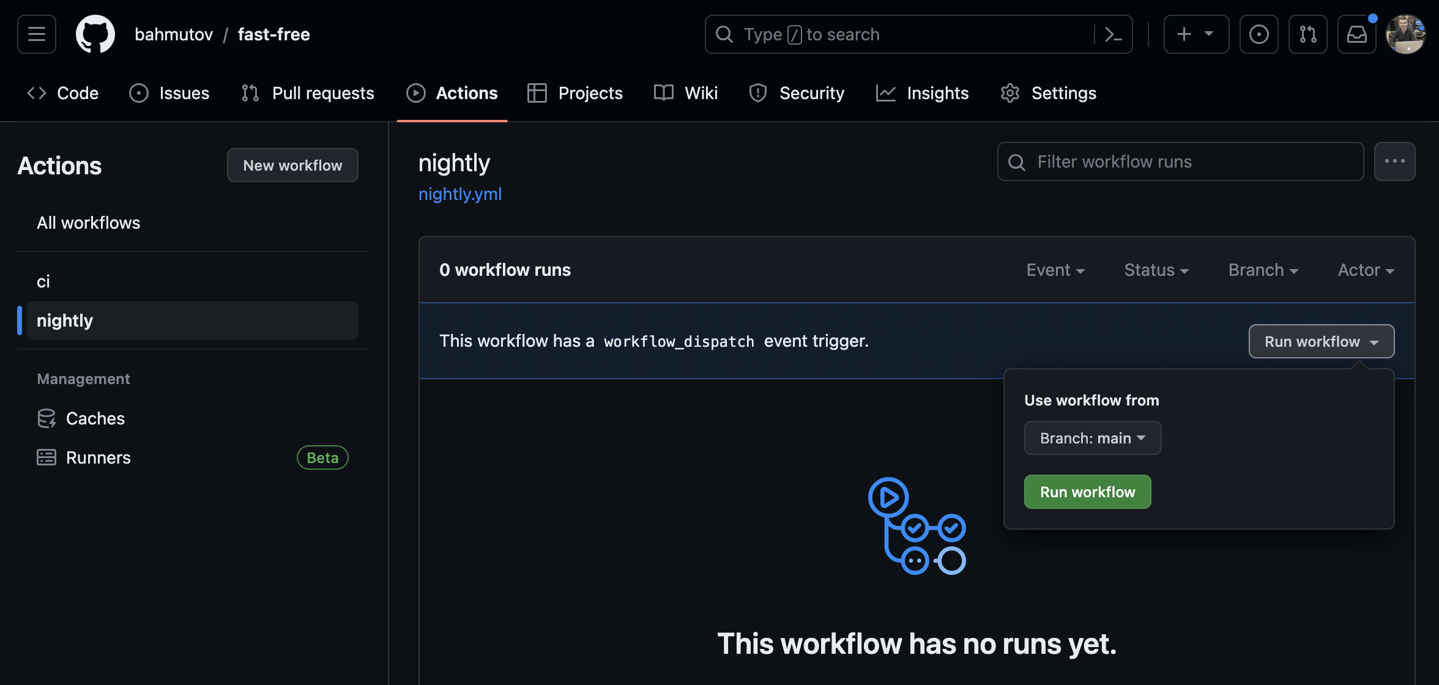Expand the create new plus dropdown

(x=1195, y=34)
